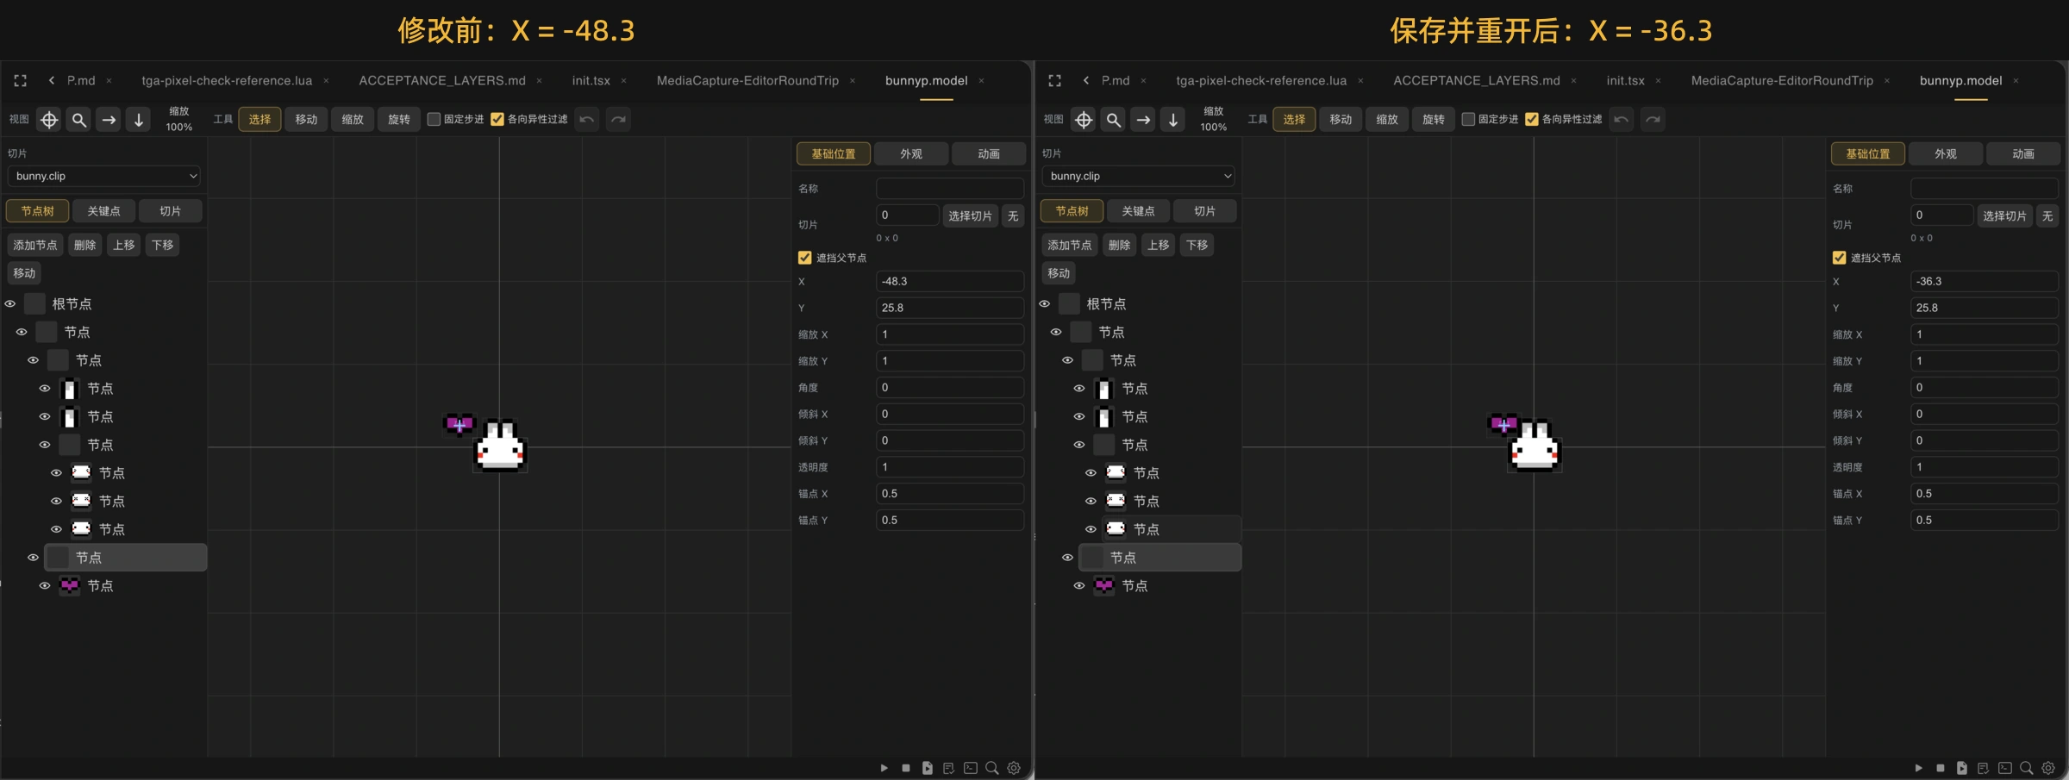Click the fullscreen icon in left panel tab bar
2069x780 pixels.
pyautogui.click(x=21, y=80)
